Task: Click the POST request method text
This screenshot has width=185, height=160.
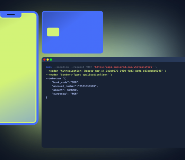Action: (89, 67)
